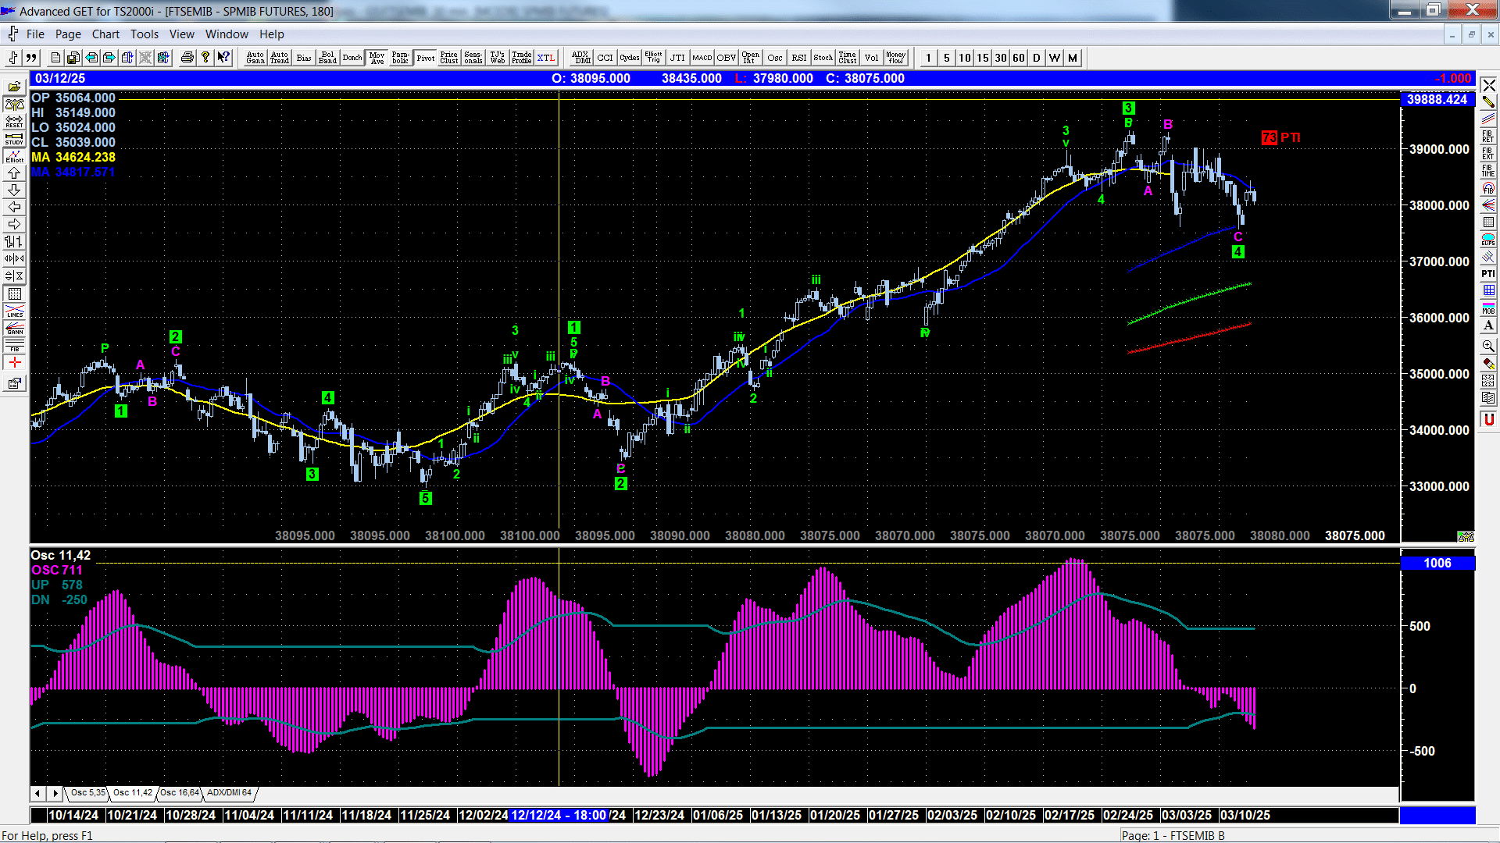Select the ELIPS ellipse tool
Image resolution: width=1500 pixels, height=843 pixels.
click(1488, 240)
